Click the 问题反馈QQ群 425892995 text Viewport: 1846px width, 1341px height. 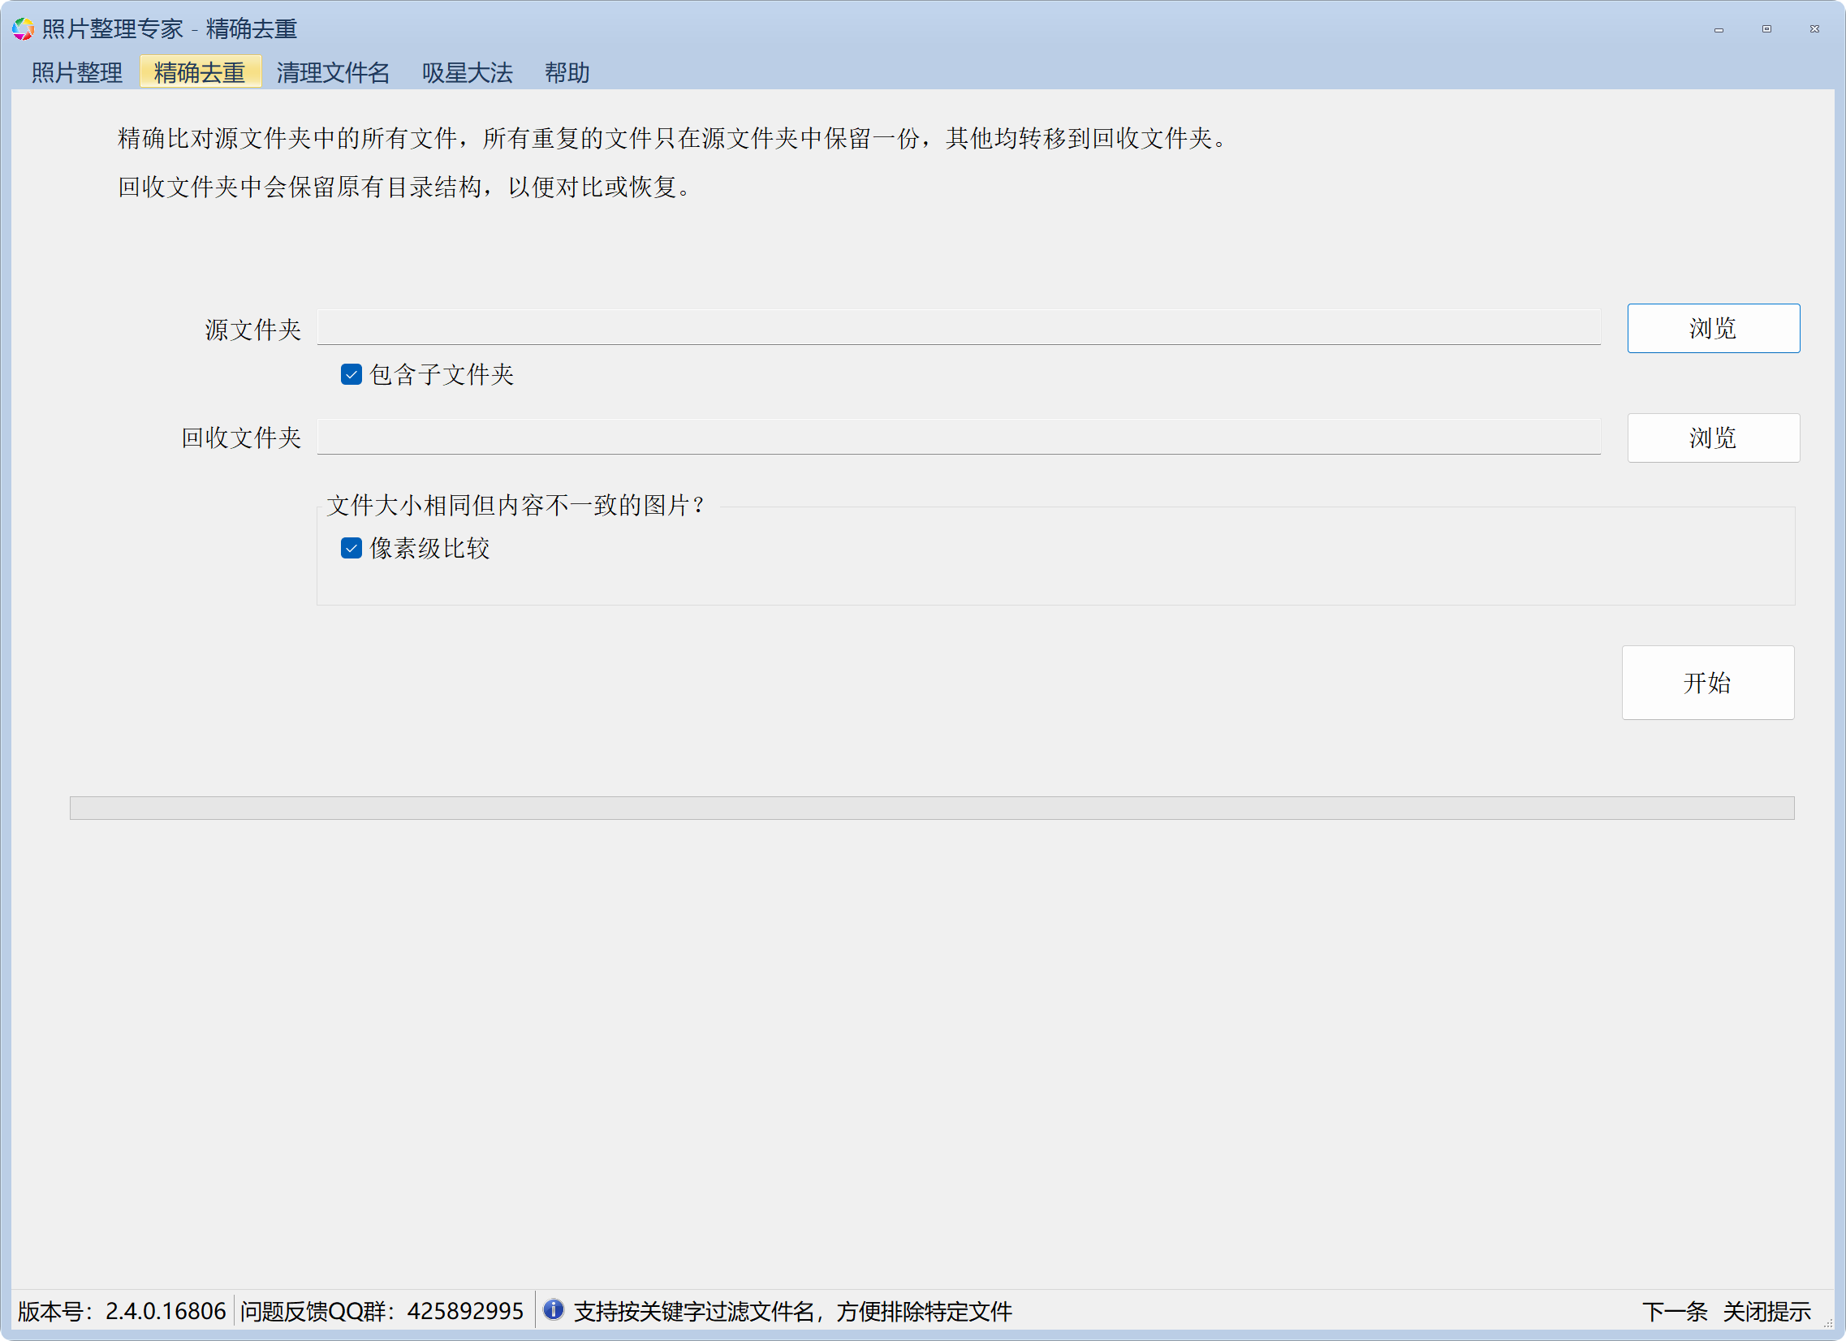tap(382, 1311)
